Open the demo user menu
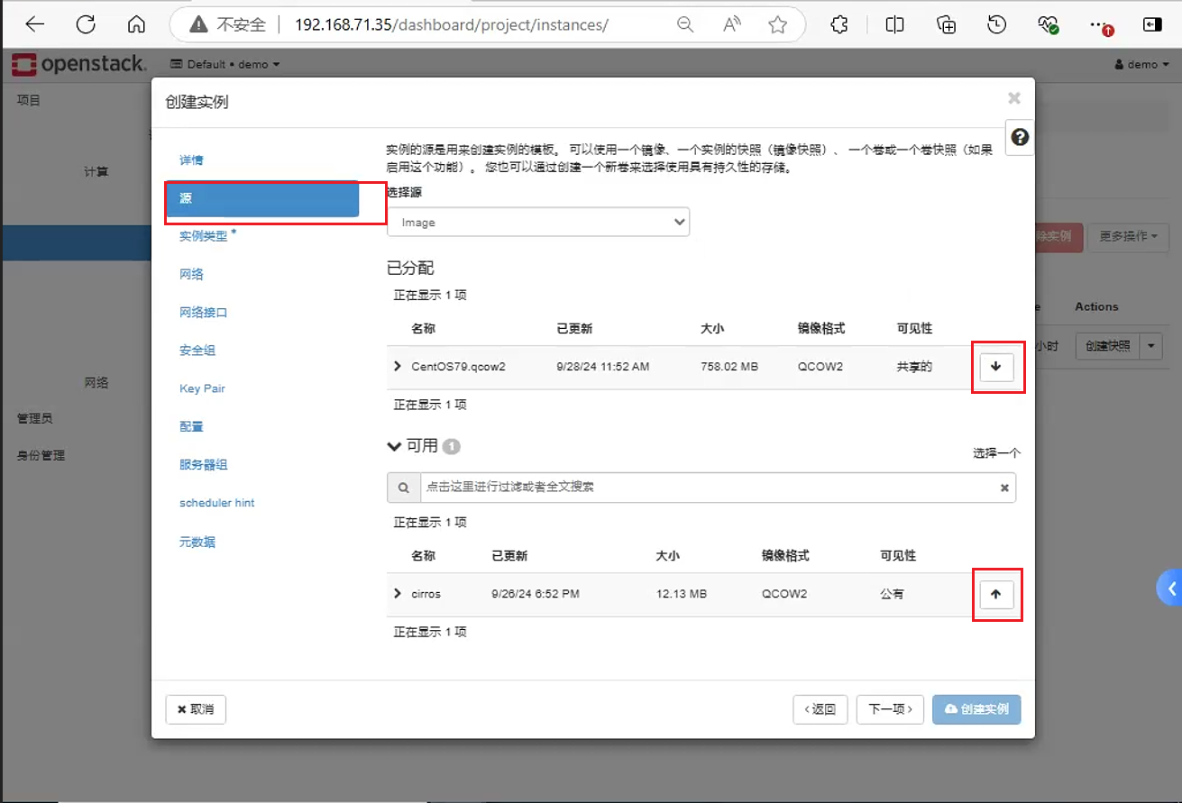This screenshot has height=803, width=1182. 1142,64
